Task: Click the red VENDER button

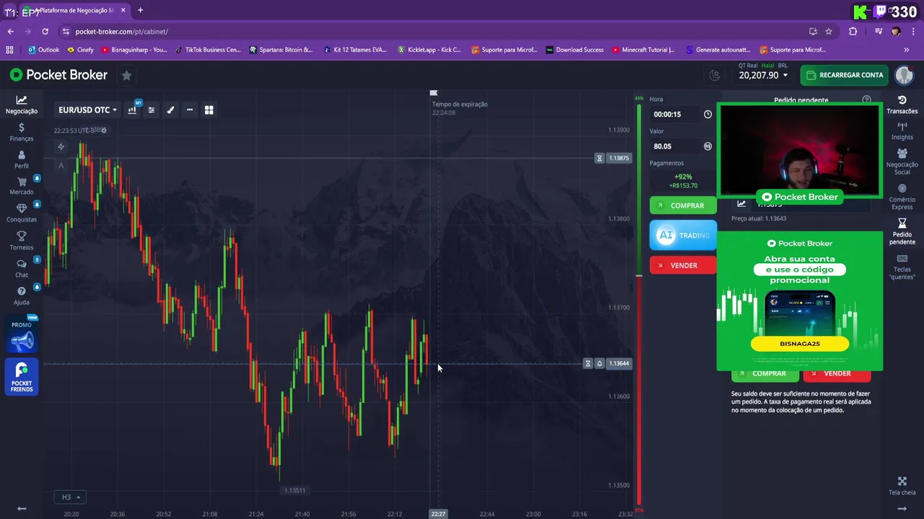Action: (x=683, y=265)
